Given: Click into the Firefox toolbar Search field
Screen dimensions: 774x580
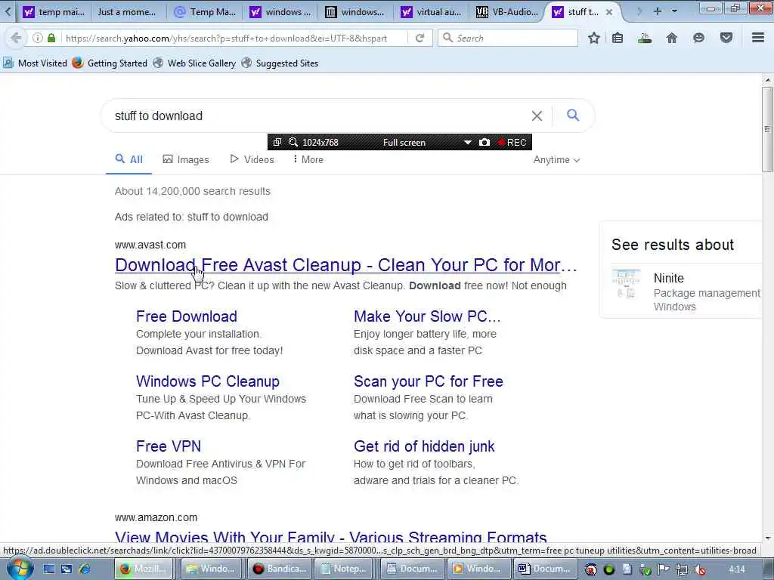Looking at the screenshot, I should [x=508, y=38].
